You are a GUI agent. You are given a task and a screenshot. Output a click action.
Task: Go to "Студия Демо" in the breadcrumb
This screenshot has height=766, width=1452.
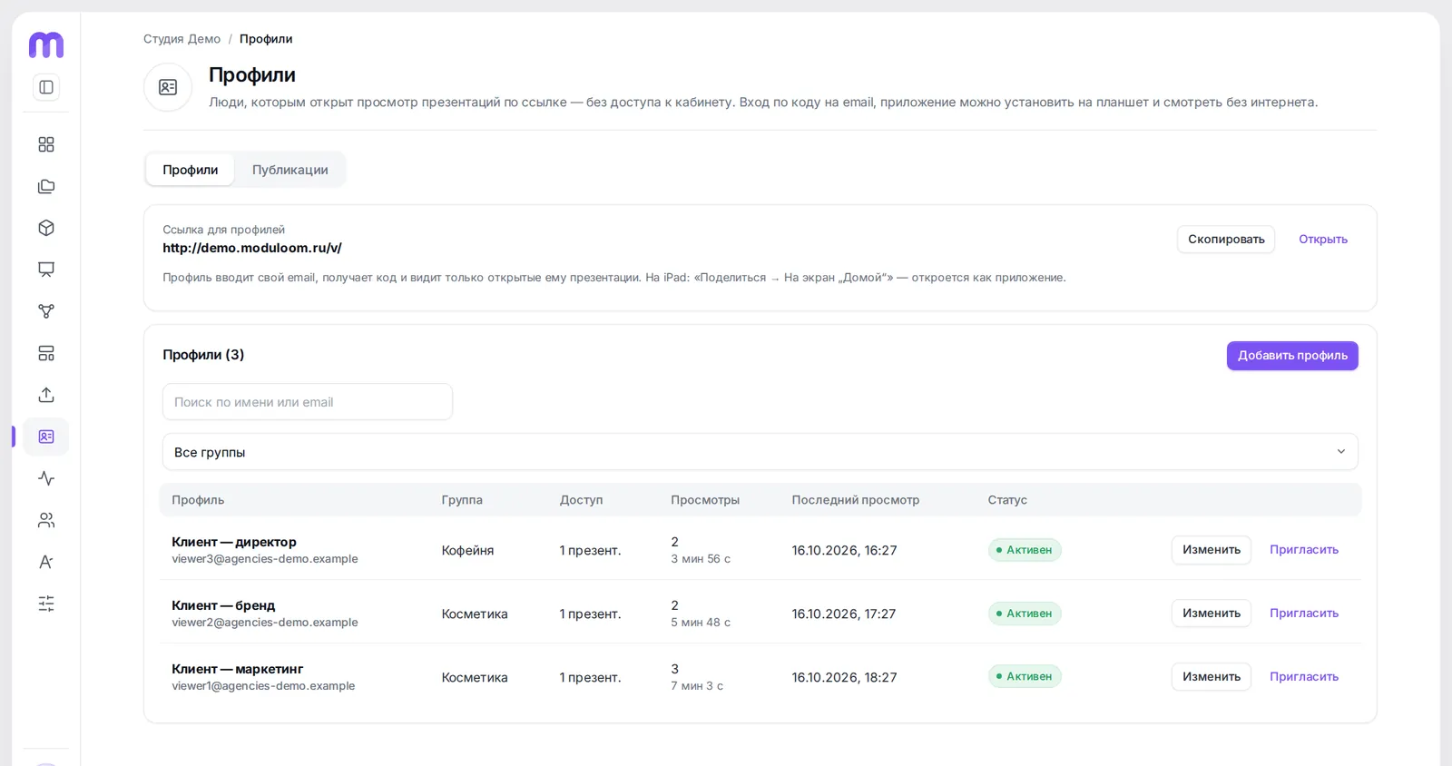(181, 39)
